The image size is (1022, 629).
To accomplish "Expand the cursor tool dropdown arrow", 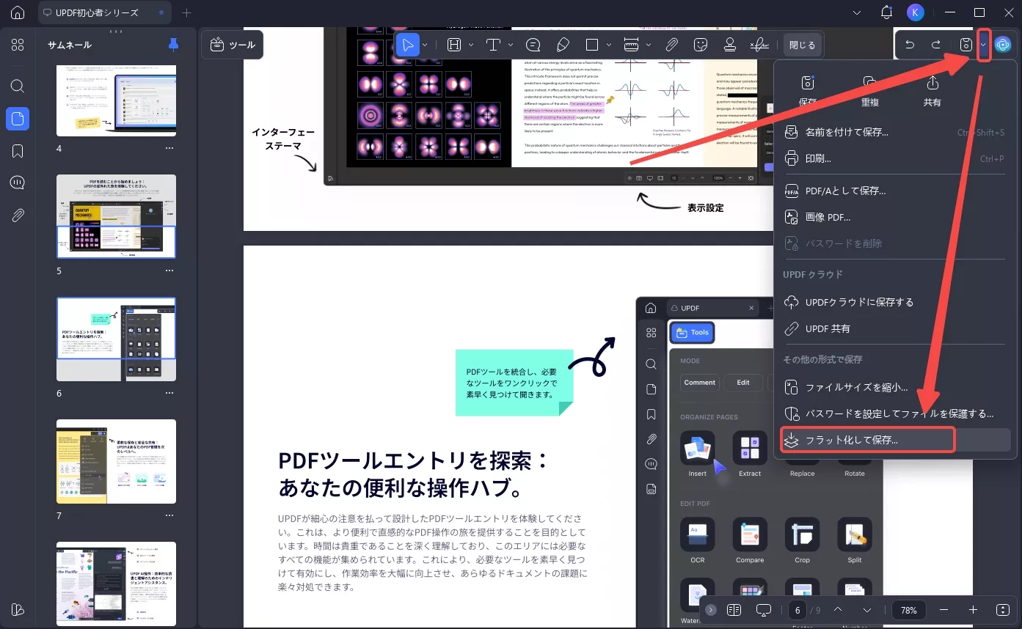I will 426,45.
